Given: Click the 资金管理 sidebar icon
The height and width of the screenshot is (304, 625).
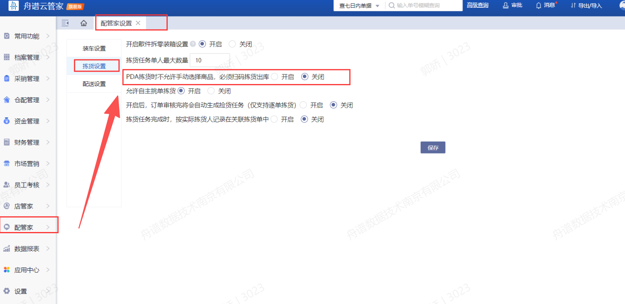Looking at the screenshot, I should coord(6,121).
